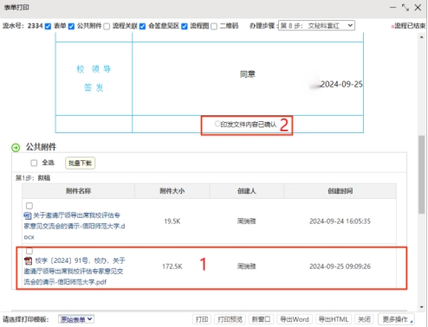Click the PDF file icon
The height and width of the screenshot is (327, 428).
[28, 261]
